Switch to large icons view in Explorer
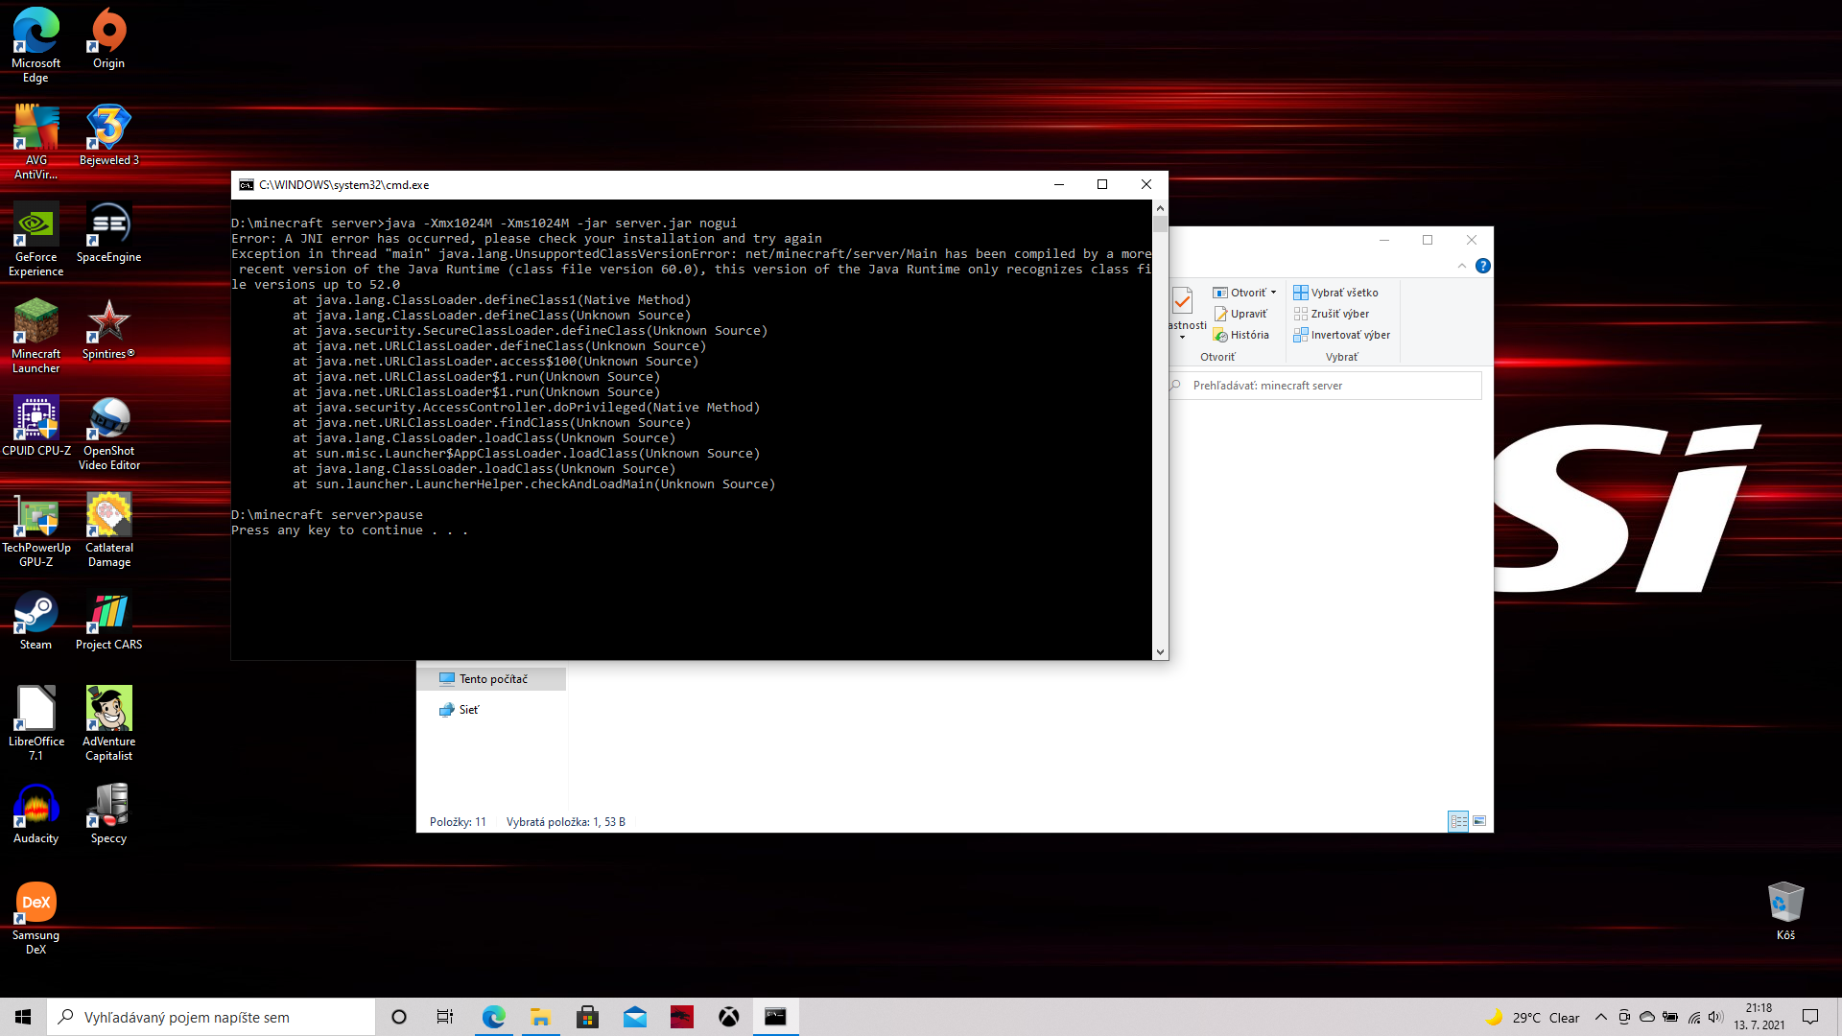The image size is (1842, 1036). pos(1479,821)
